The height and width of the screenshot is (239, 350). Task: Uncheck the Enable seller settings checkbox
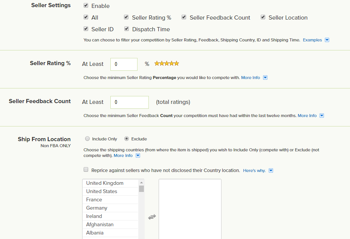point(86,6)
